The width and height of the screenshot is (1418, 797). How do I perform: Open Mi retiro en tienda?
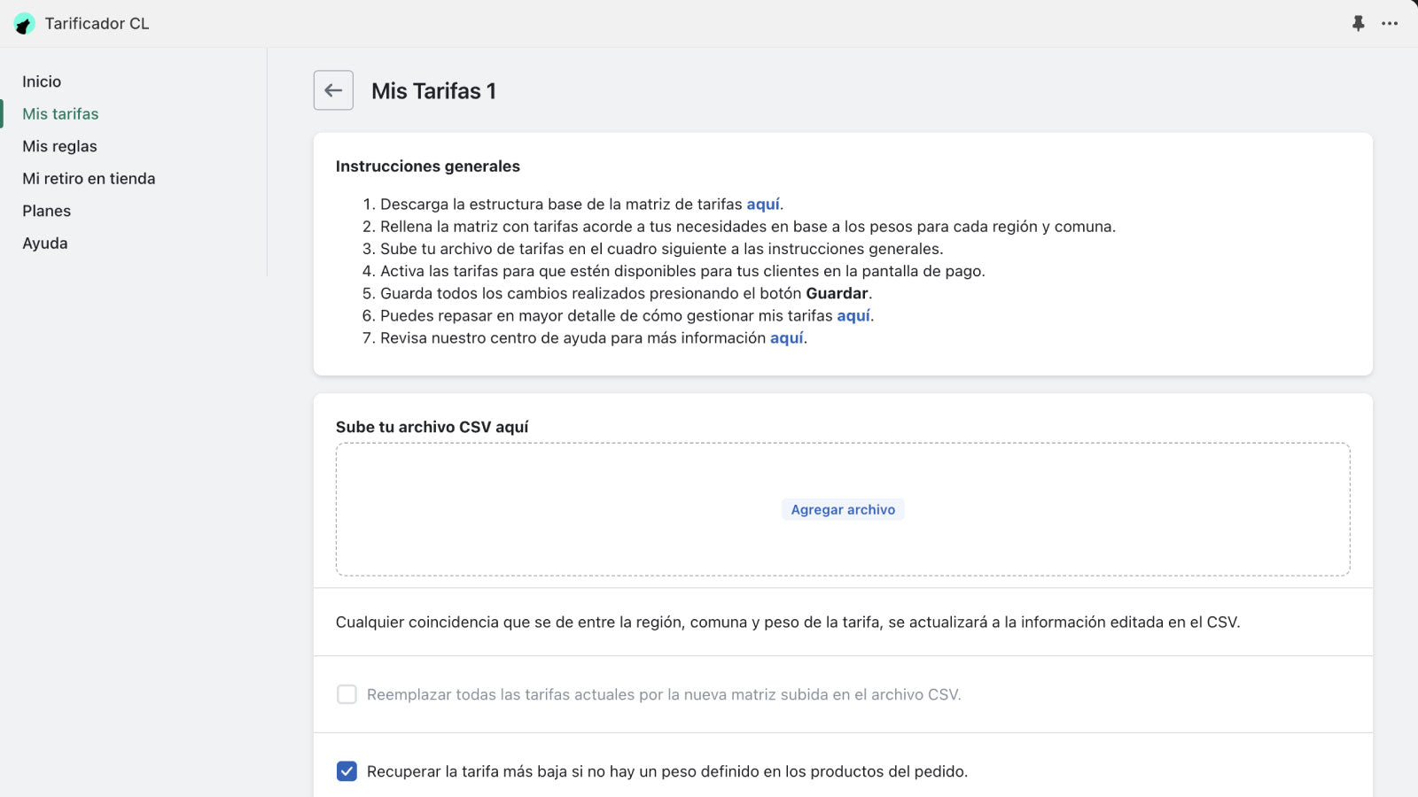pyautogui.click(x=89, y=178)
